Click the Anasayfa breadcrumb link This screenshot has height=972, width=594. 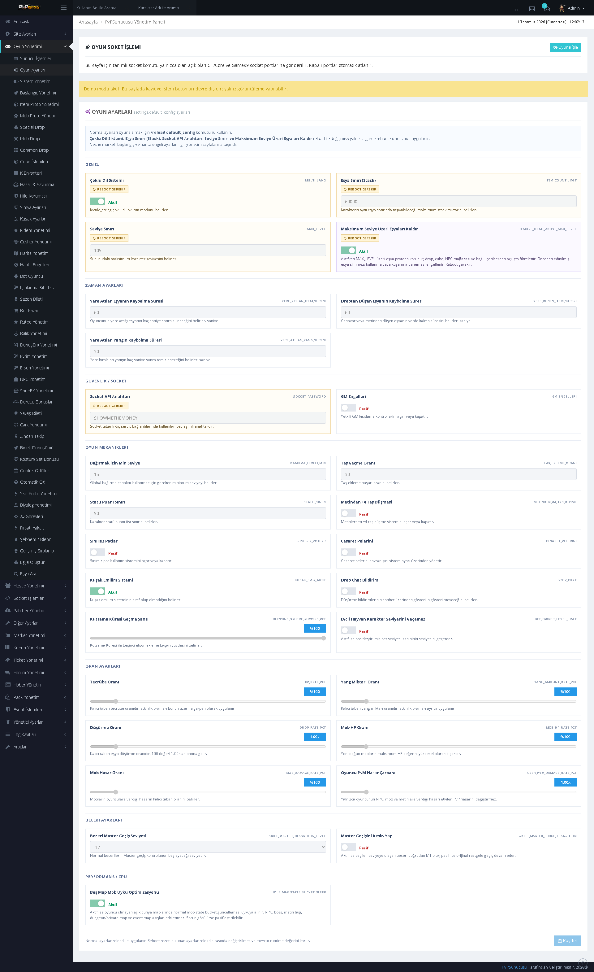88,22
